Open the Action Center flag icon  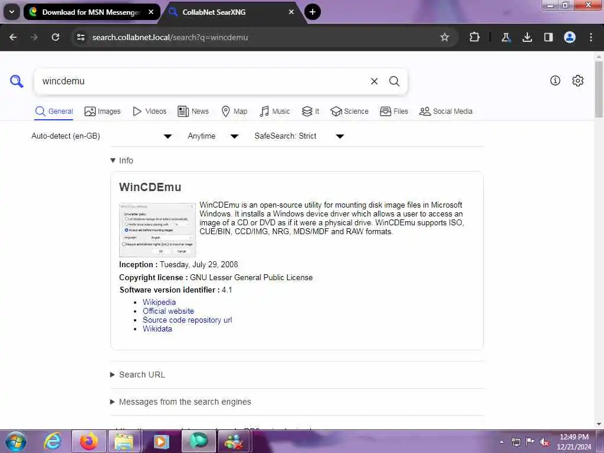coord(530,442)
